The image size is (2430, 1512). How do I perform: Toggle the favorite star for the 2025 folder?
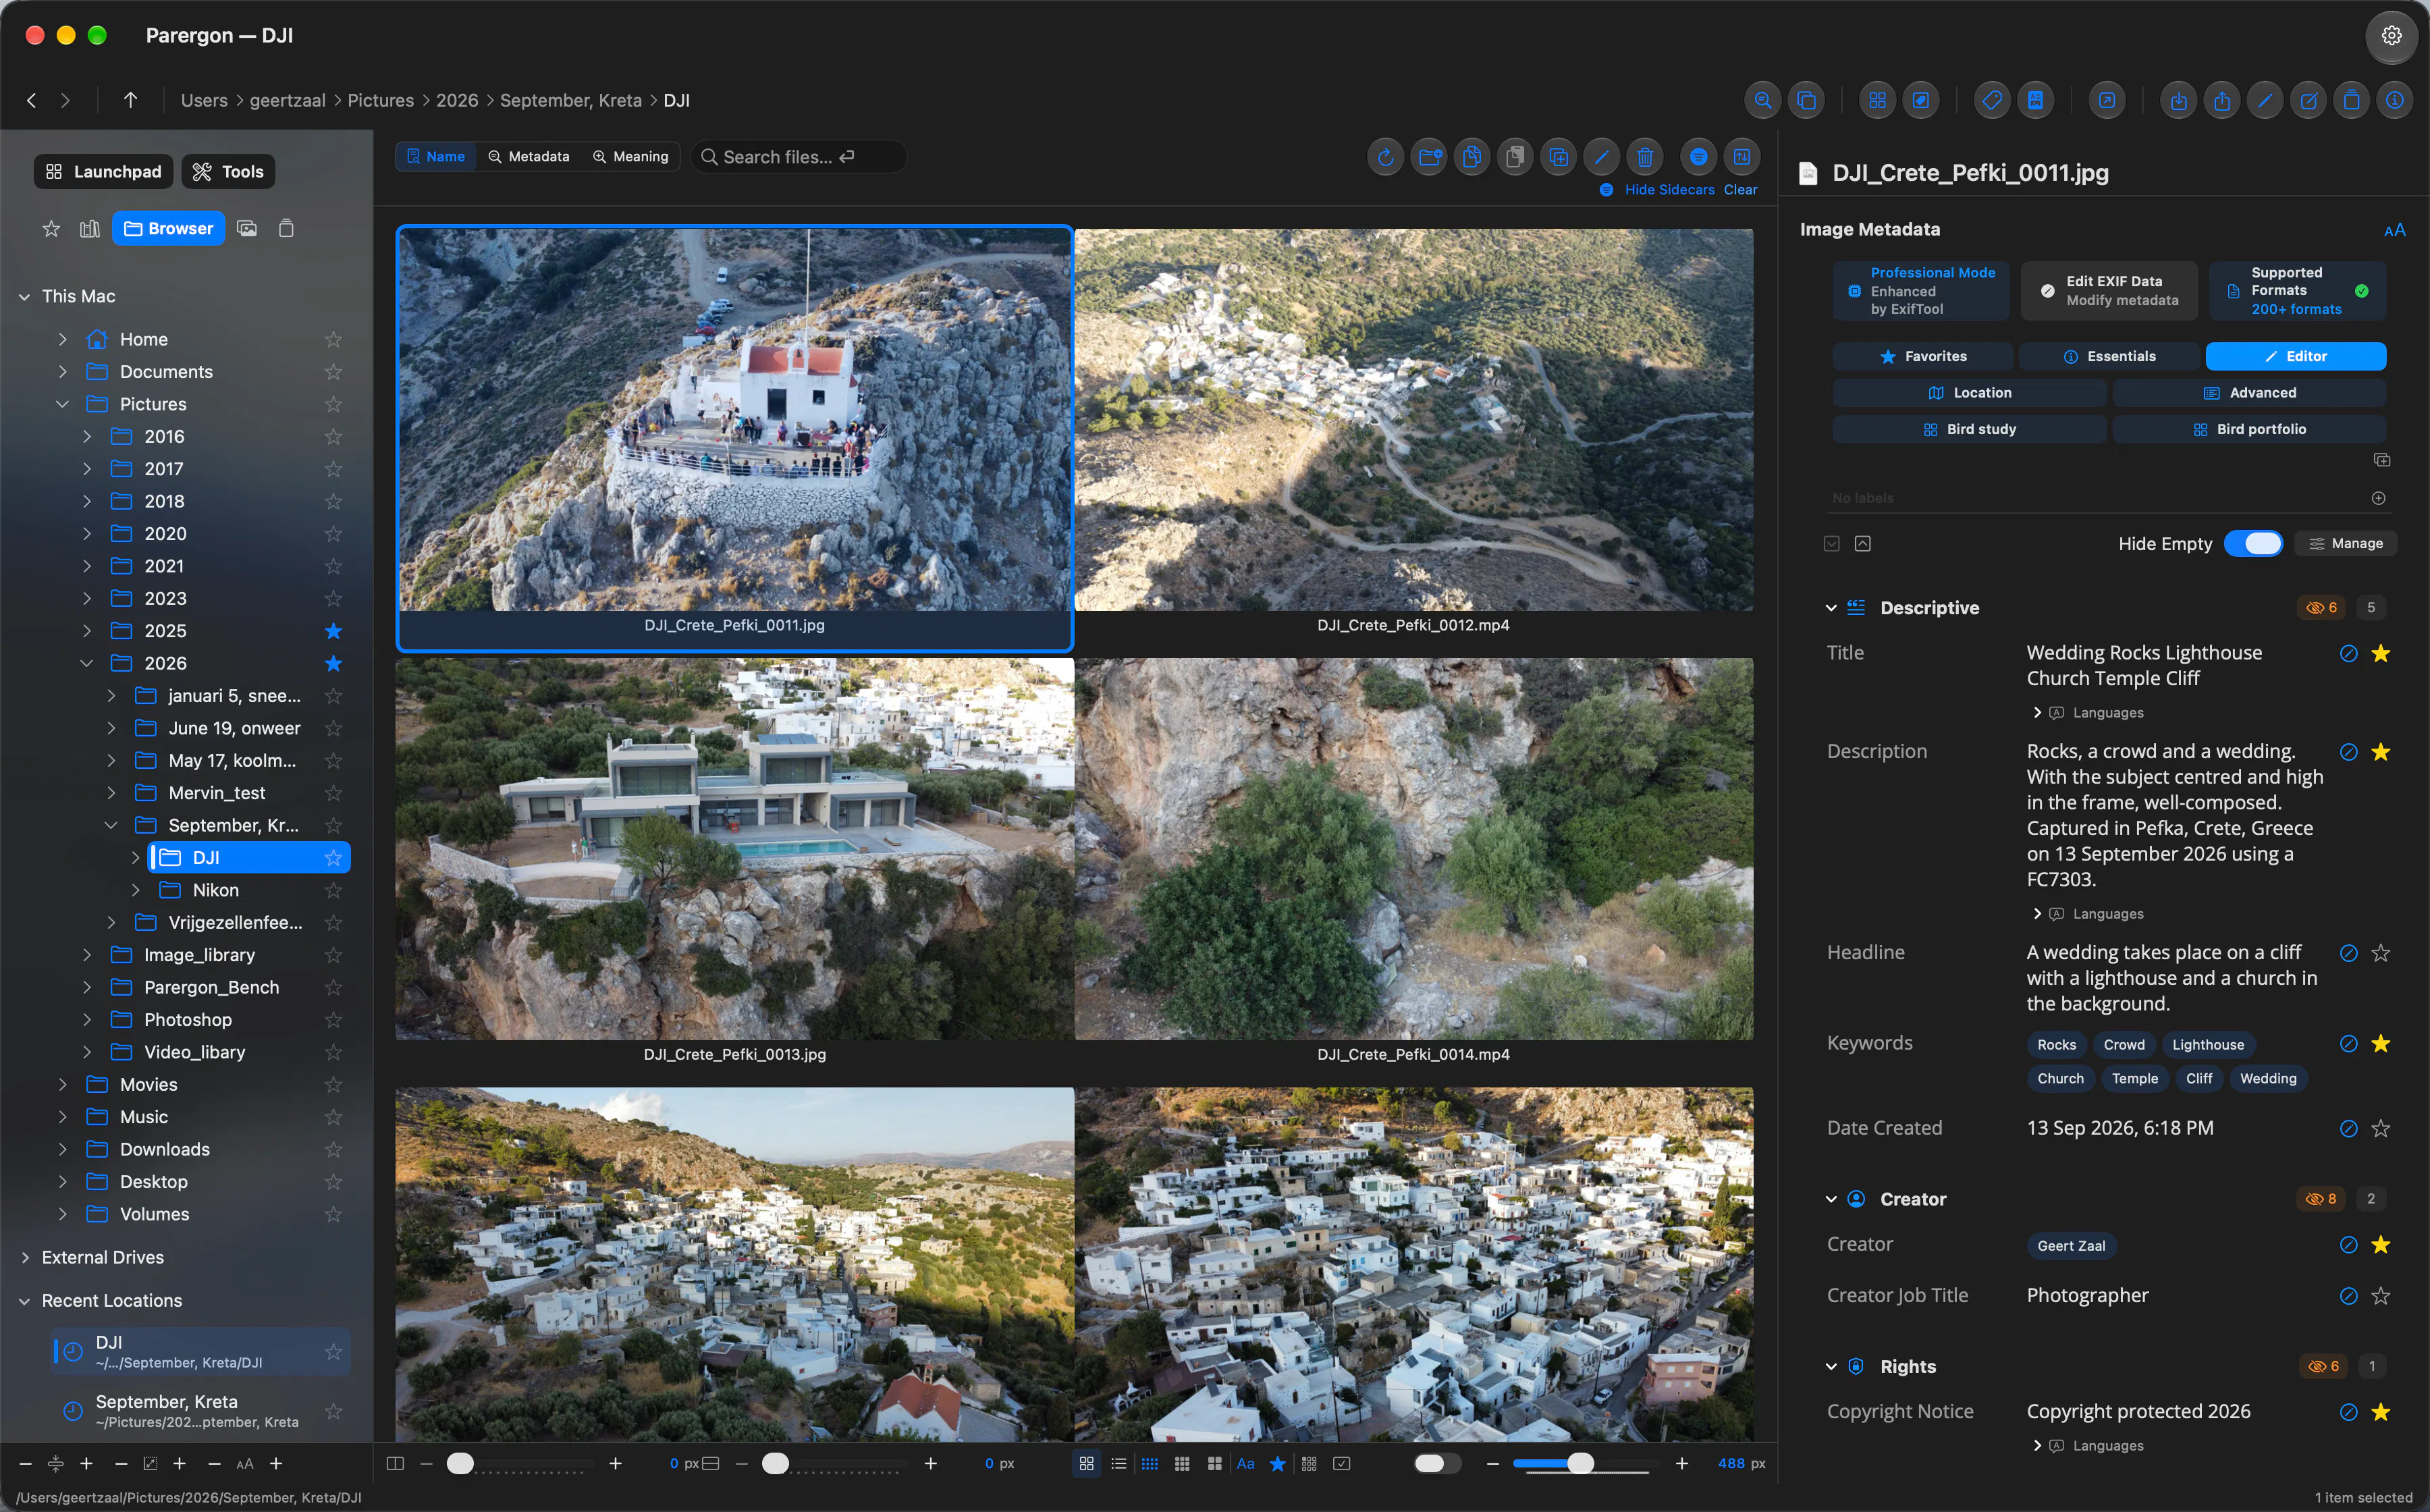334,631
